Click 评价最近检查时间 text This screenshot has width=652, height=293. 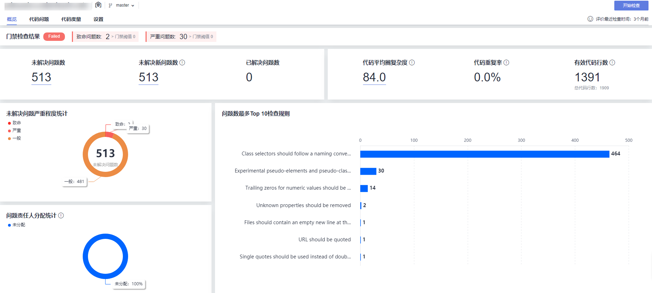coord(622,19)
